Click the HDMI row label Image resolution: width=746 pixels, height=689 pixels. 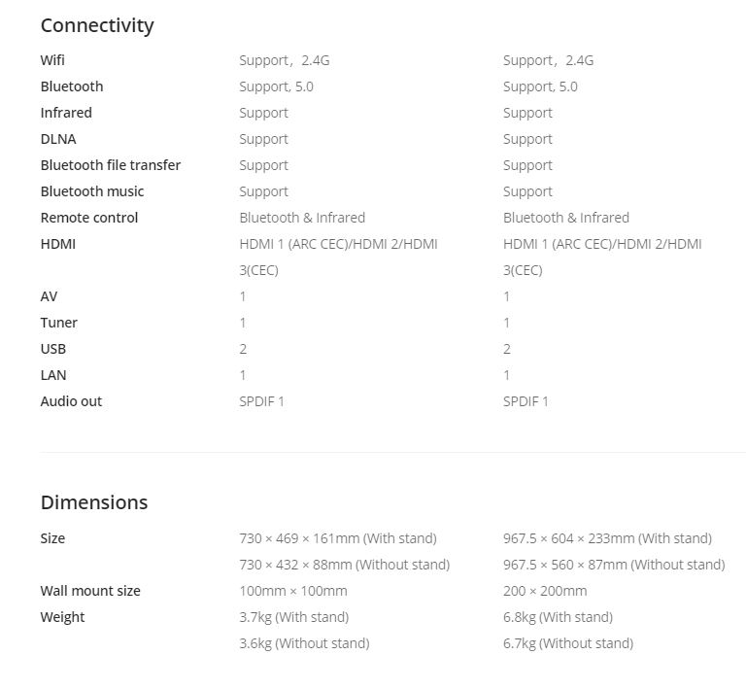coord(58,244)
